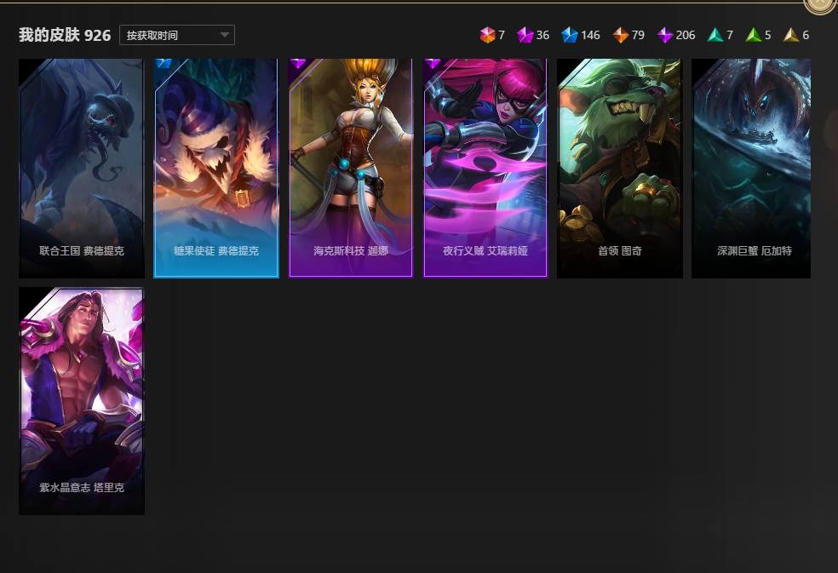This screenshot has height=573, width=838.
Task: Select the 首领 图奇 skin card
Action: click(620, 169)
